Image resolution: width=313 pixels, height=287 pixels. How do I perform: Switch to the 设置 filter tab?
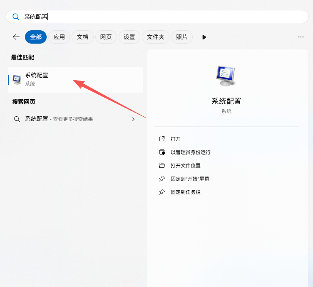point(129,37)
